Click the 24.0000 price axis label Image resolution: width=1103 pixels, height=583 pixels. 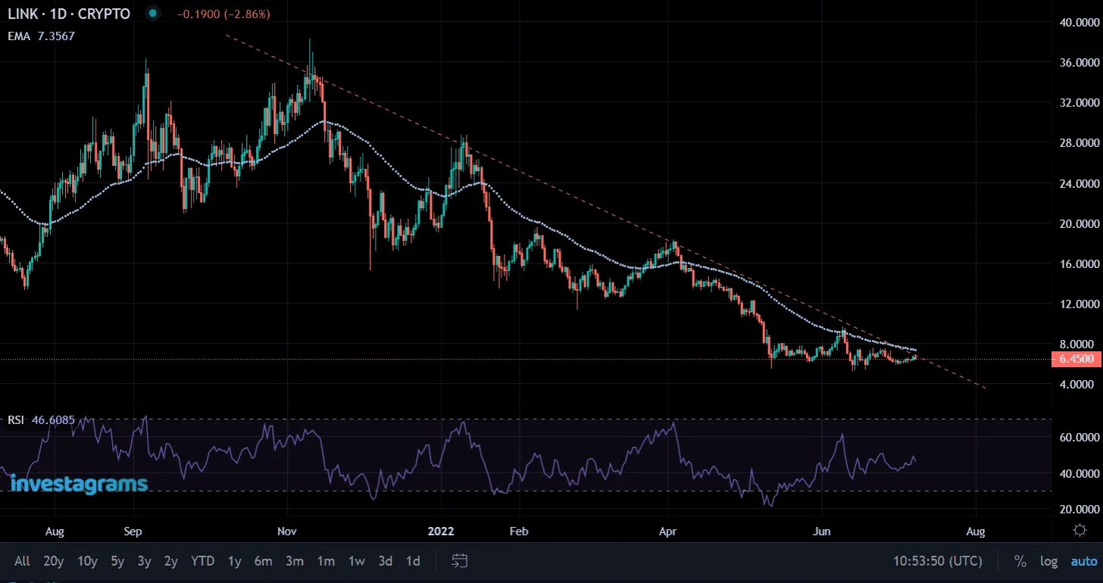pyautogui.click(x=1079, y=184)
